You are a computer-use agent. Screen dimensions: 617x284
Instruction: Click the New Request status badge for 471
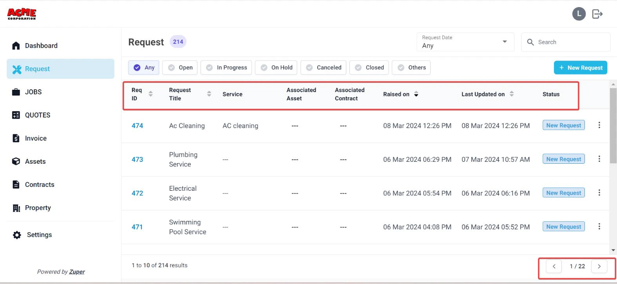click(x=564, y=226)
